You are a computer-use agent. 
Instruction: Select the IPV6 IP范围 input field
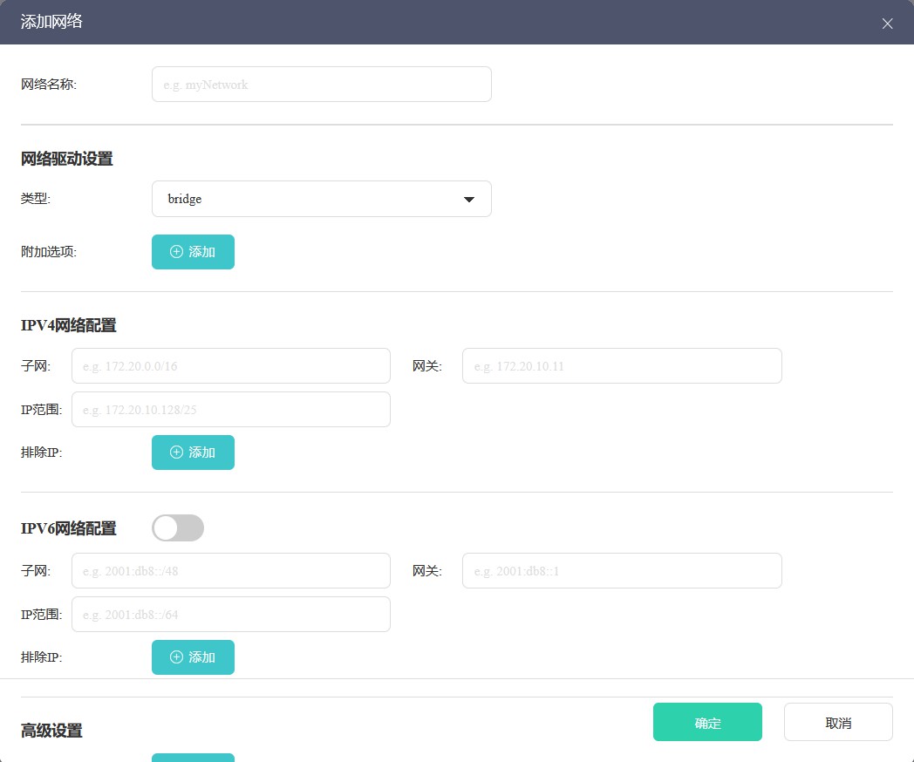230,615
